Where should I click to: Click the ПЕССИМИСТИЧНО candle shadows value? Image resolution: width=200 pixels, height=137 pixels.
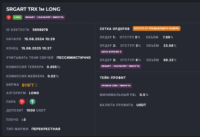click(x=74, y=58)
